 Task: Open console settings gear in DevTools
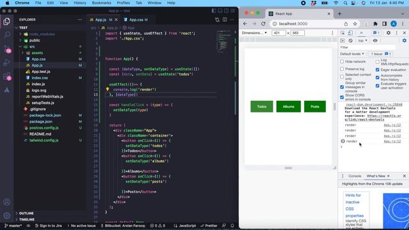pyautogui.click(x=405, y=41)
